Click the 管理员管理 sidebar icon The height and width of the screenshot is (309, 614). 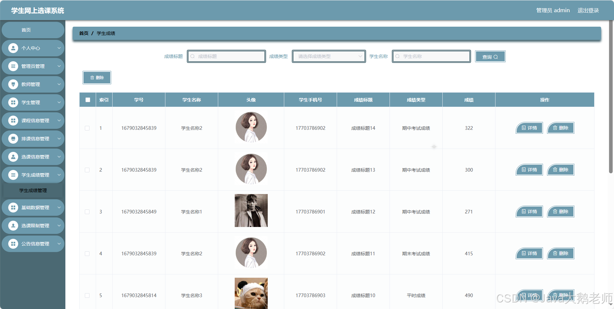pyautogui.click(x=13, y=66)
